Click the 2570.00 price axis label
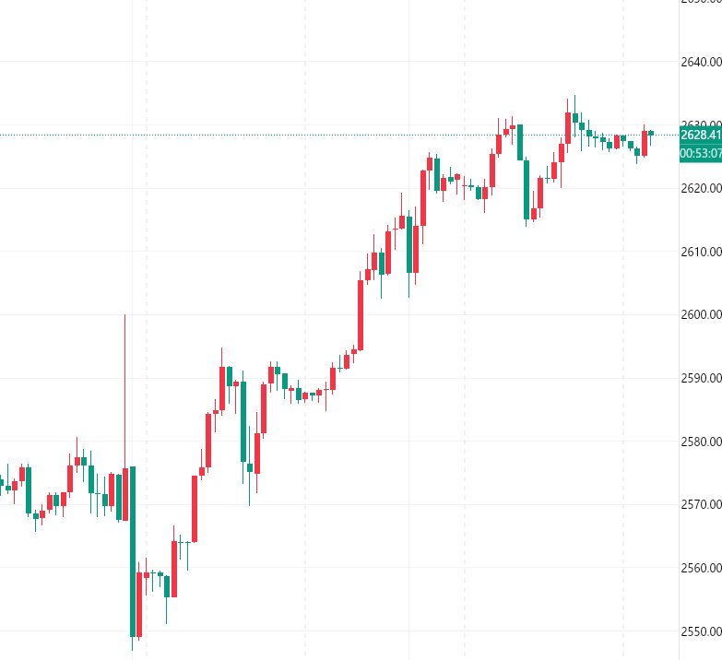This screenshot has width=722, height=660. [x=700, y=504]
